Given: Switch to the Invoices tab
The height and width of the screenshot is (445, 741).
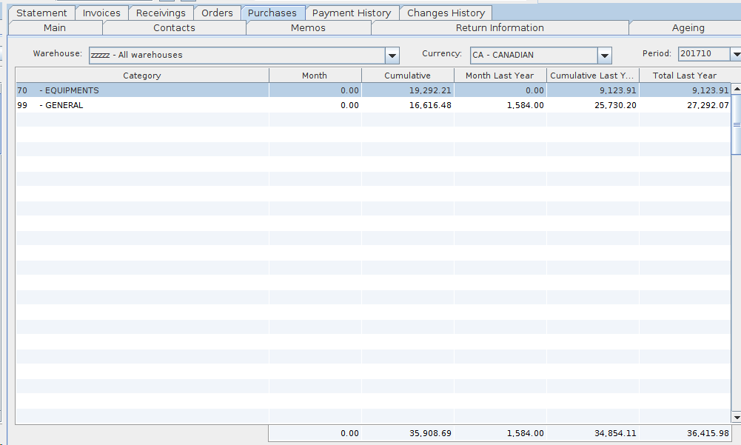Looking at the screenshot, I should click(101, 13).
